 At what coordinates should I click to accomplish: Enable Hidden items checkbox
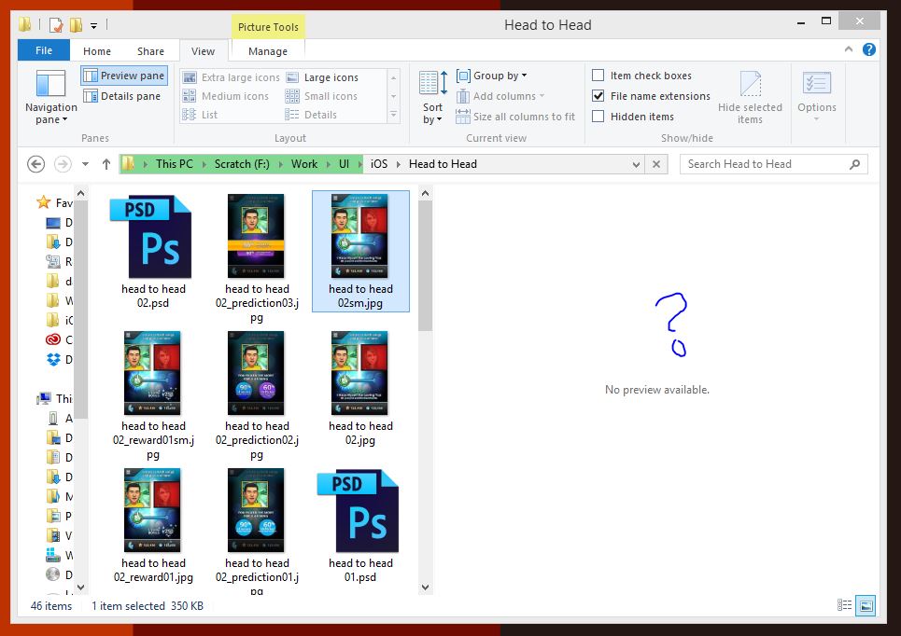pos(598,117)
